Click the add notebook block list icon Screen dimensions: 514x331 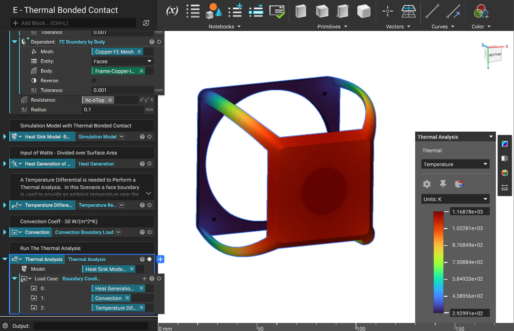(235, 11)
